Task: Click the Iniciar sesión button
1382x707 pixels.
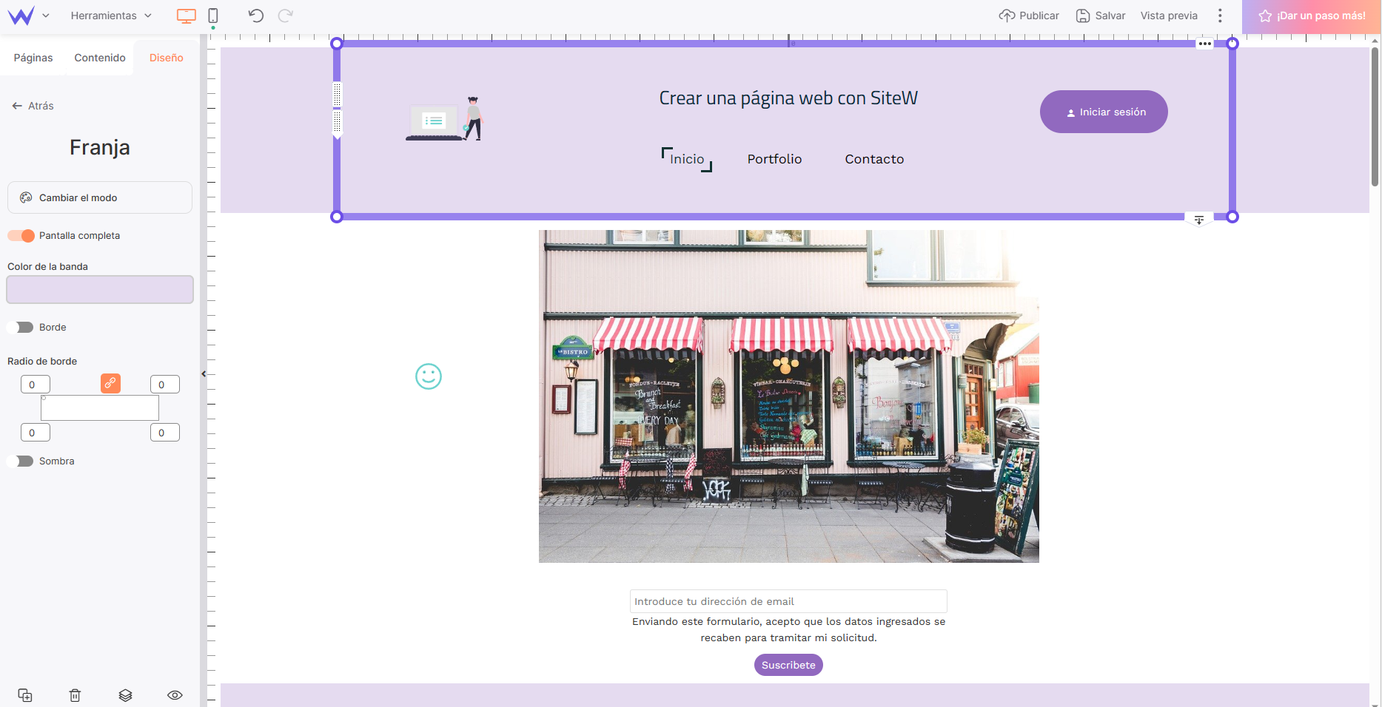Action: [1104, 112]
